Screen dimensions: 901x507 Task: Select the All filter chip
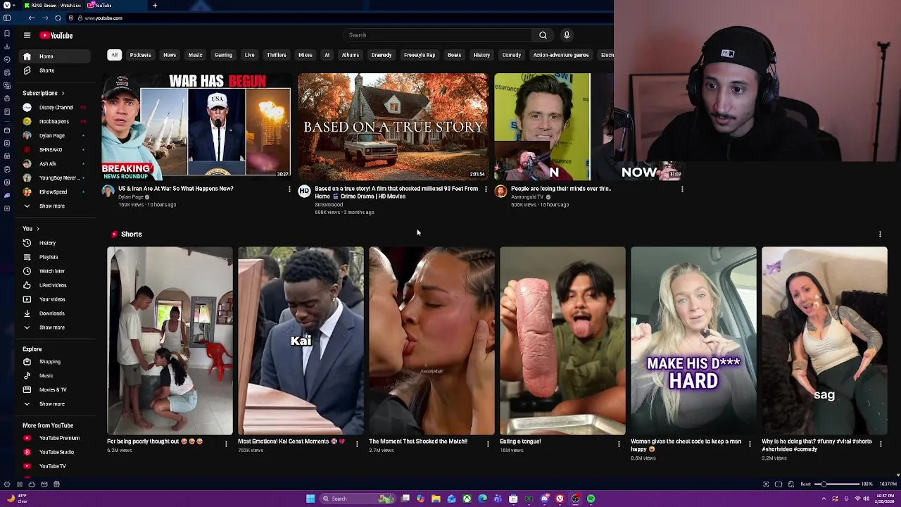click(114, 55)
